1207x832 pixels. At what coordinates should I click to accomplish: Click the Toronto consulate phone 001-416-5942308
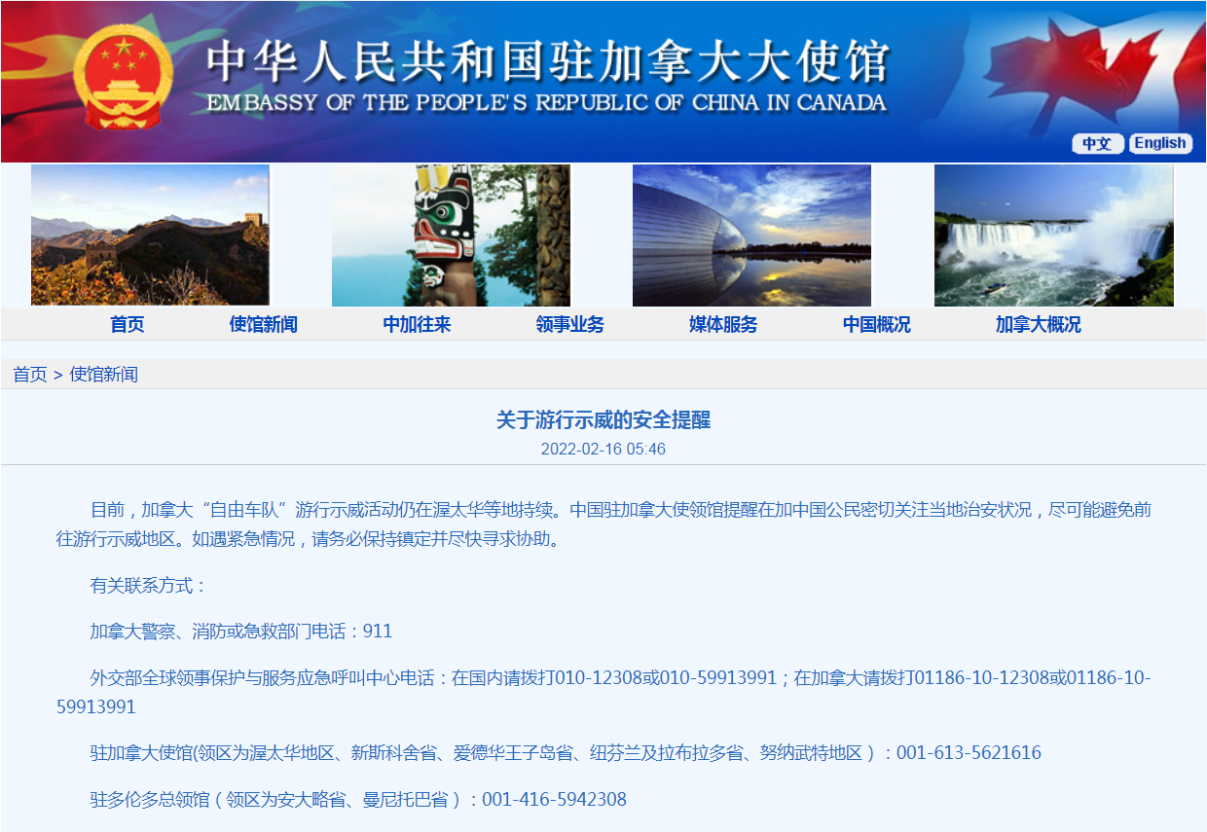click(554, 800)
